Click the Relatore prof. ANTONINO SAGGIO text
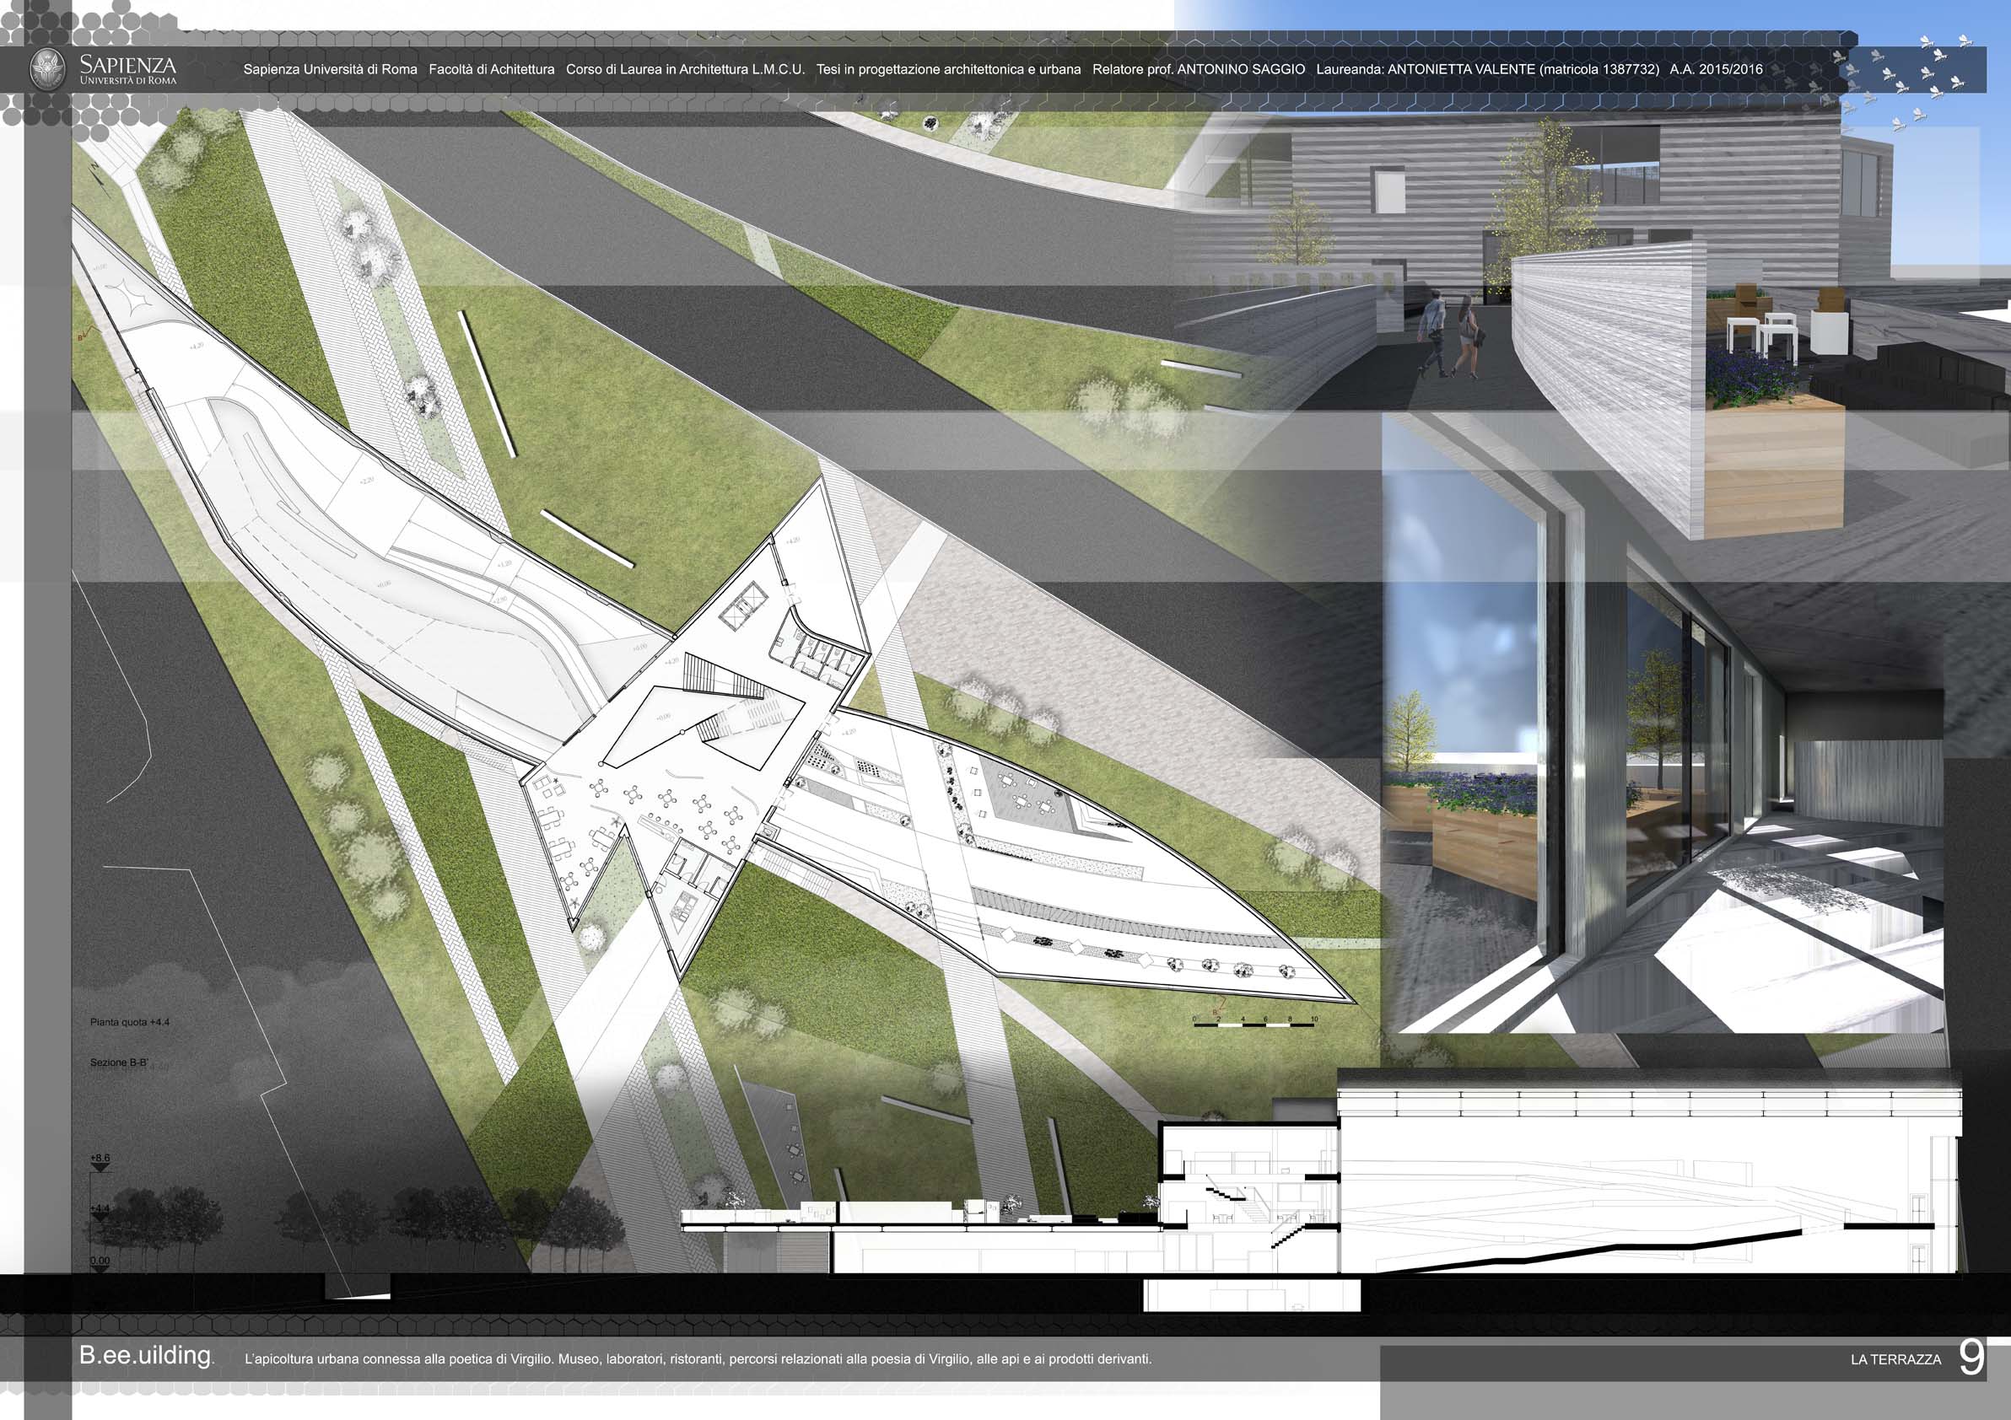2011x1420 pixels. point(1198,69)
